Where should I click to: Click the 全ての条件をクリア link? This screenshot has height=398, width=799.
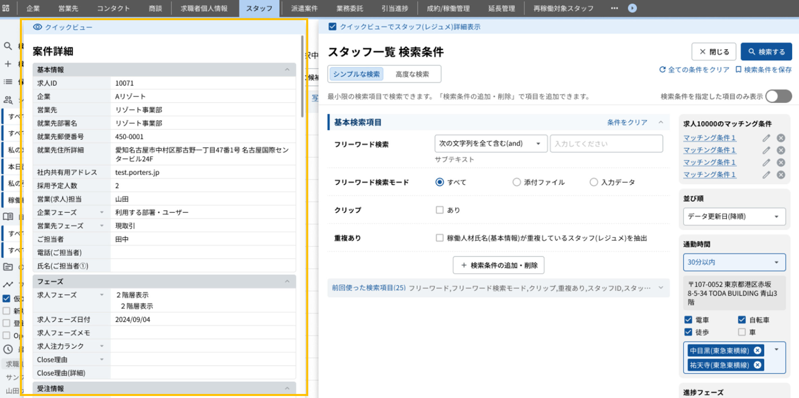(x=694, y=70)
